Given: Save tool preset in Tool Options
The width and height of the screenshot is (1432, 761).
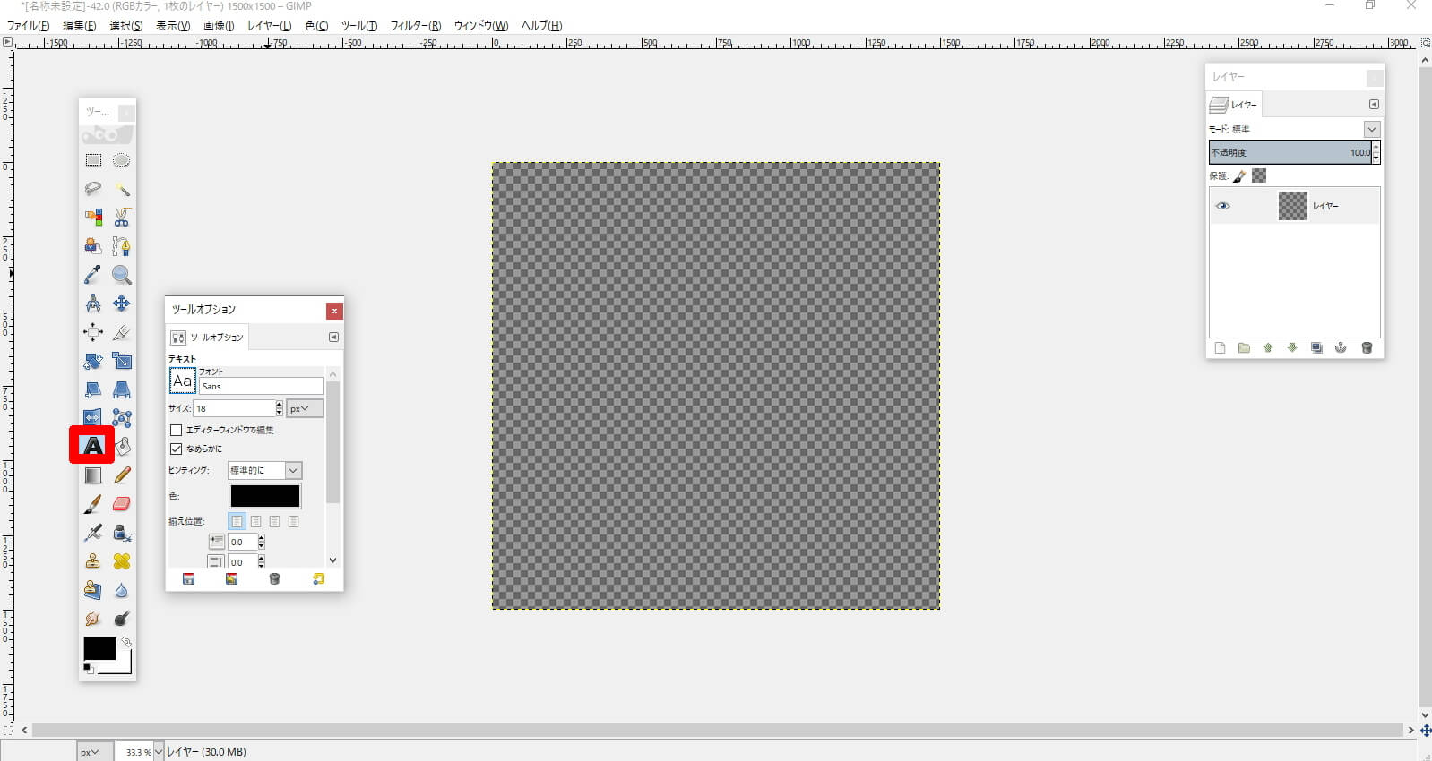Looking at the screenshot, I should pyautogui.click(x=188, y=579).
